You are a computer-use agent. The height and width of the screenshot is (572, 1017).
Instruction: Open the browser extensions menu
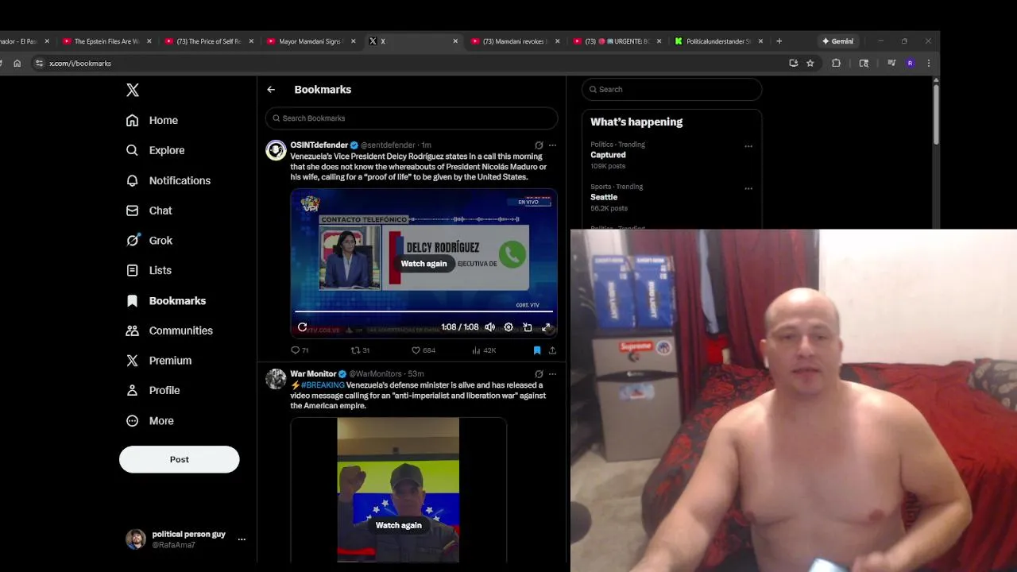[836, 64]
